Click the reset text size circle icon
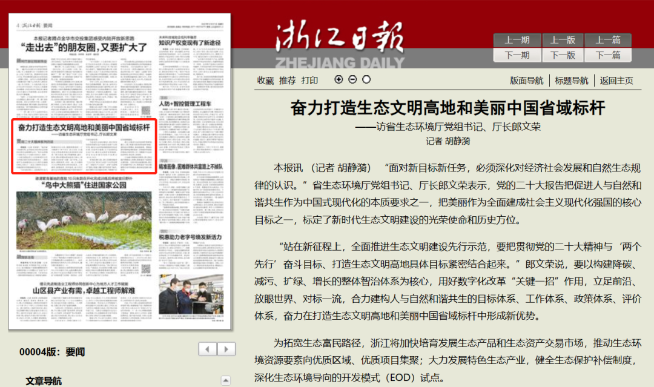Screen dimensions: 654x387 point(366,79)
